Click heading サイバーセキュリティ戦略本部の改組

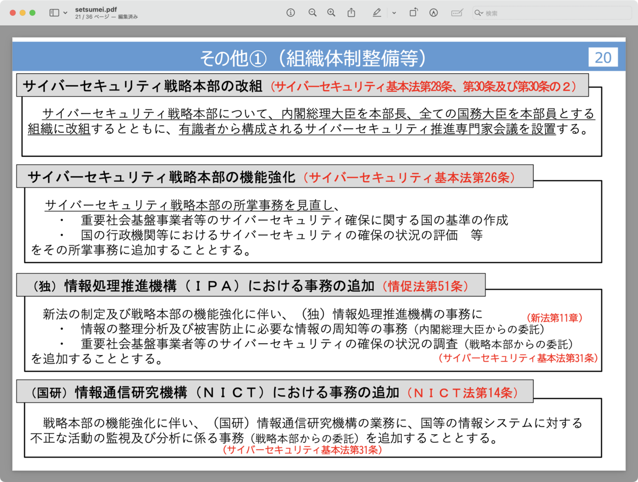pos(142,86)
